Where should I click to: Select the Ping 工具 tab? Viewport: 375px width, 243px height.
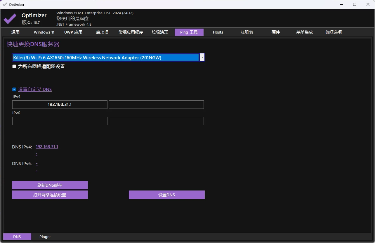point(189,32)
